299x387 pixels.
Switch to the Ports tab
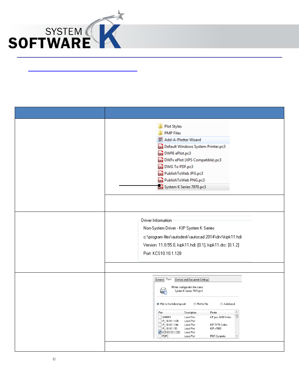click(x=169, y=279)
